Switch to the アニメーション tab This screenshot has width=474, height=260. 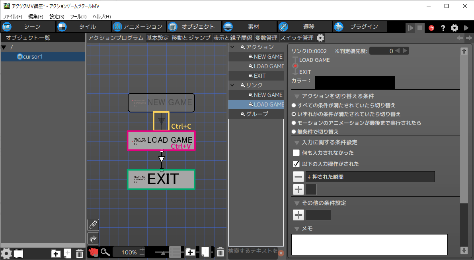(x=138, y=27)
